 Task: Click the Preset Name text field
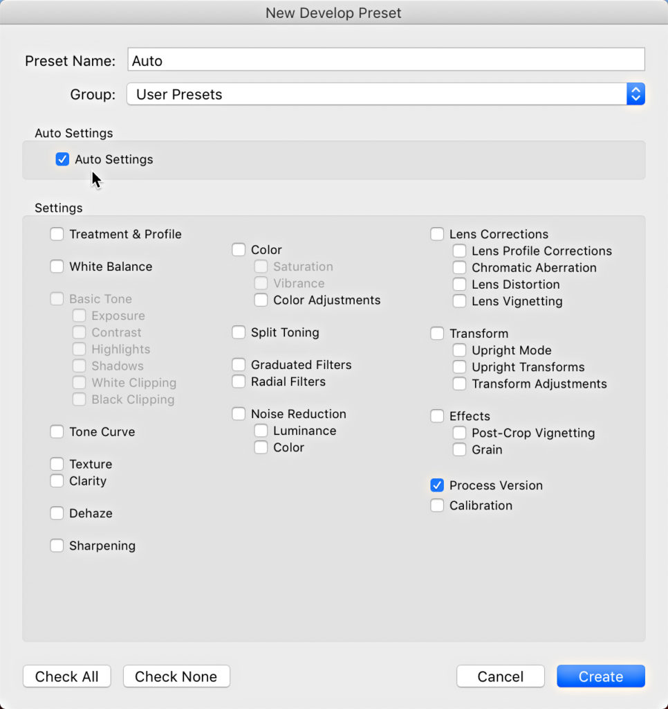tap(386, 60)
